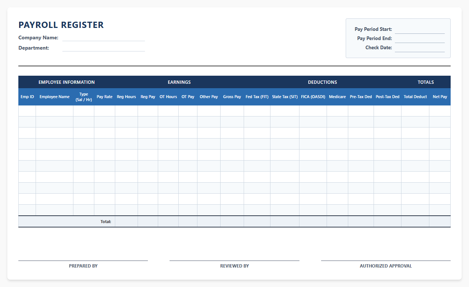Viewport: 469px width, 287px height.
Task: Click the Type (Sal / Hr) header
Action: pyautogui.click(x=84, y=97)
